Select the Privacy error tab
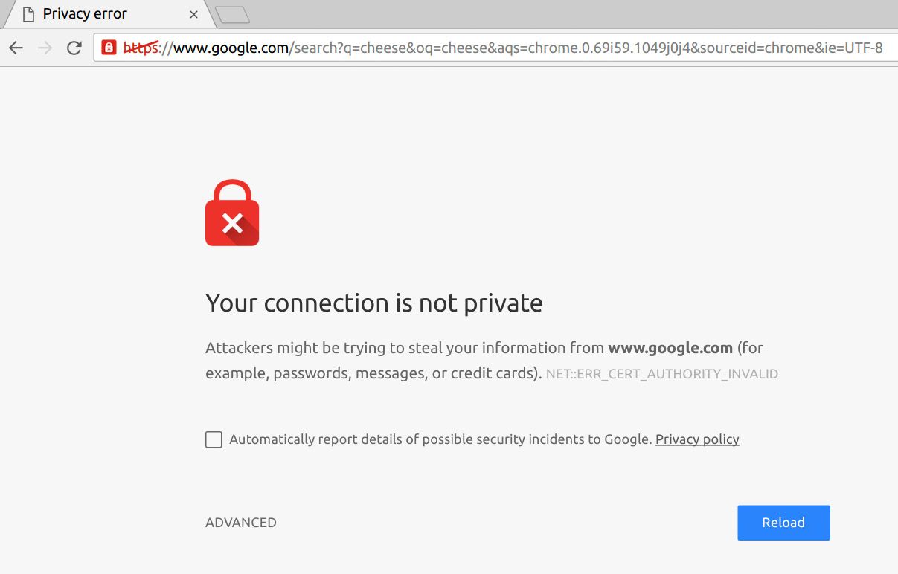Image resolution: width=898 pixels, height=574 pixels. tap(104, 14)
